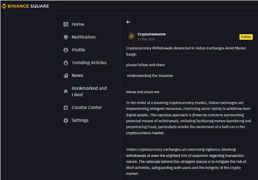Open the Creator Center grid icon
258x180 pixels.
[66, 108]
